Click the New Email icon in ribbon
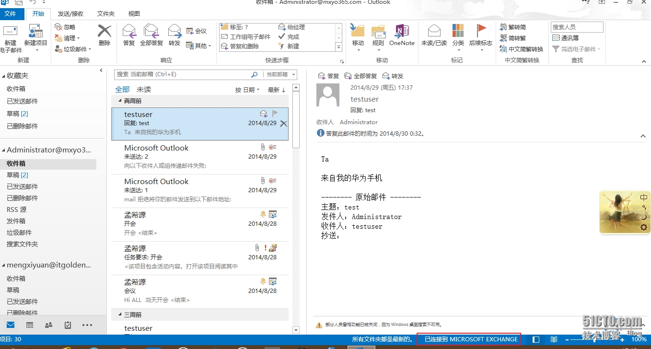 coord(11,37)
